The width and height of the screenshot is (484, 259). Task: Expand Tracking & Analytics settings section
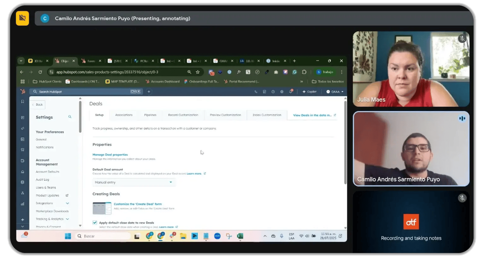67,219
